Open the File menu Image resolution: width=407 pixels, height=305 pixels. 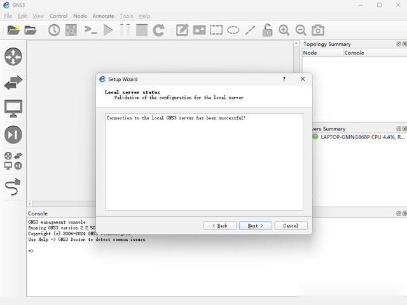pos(8,16)
